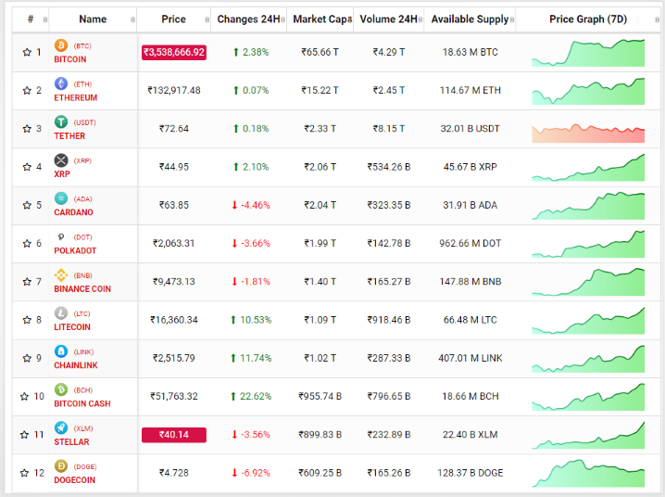This screenshot has height=497, width=665.
Task: Click Chainlink 11.74% change value
Action: (x=256, y=358)
